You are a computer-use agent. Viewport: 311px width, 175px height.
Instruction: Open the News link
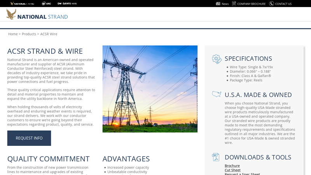point(225,4)
